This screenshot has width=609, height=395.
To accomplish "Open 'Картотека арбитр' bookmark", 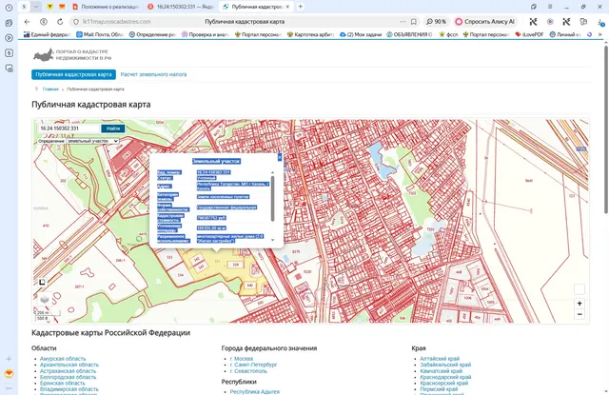I will coord(311,34).
